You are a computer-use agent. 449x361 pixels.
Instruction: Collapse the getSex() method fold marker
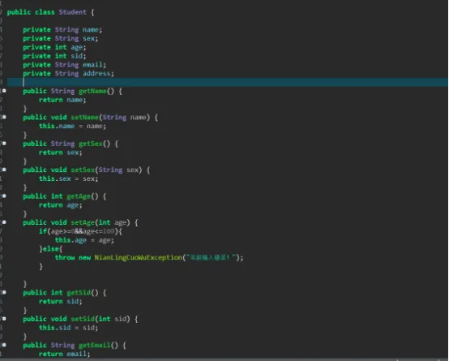pos(4,144)
